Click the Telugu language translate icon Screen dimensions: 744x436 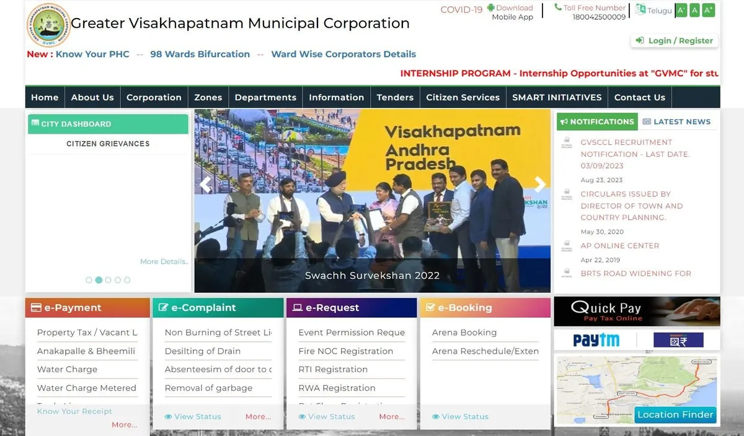click(x=640, y=10)
